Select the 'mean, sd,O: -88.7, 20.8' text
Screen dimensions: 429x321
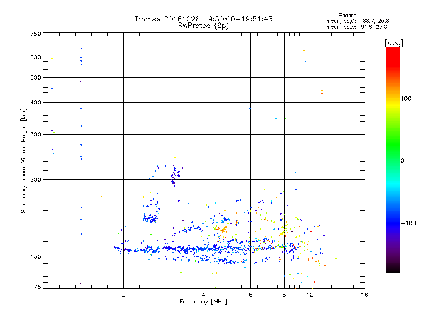click(x=357, y=21)
